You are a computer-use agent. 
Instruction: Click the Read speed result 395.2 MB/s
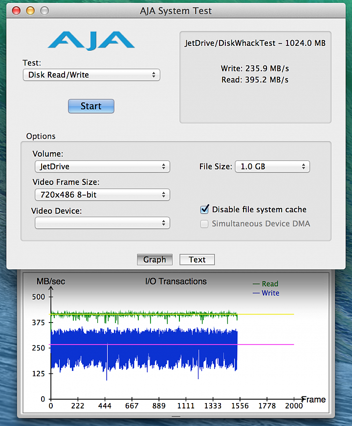click(x=255, y=80)
